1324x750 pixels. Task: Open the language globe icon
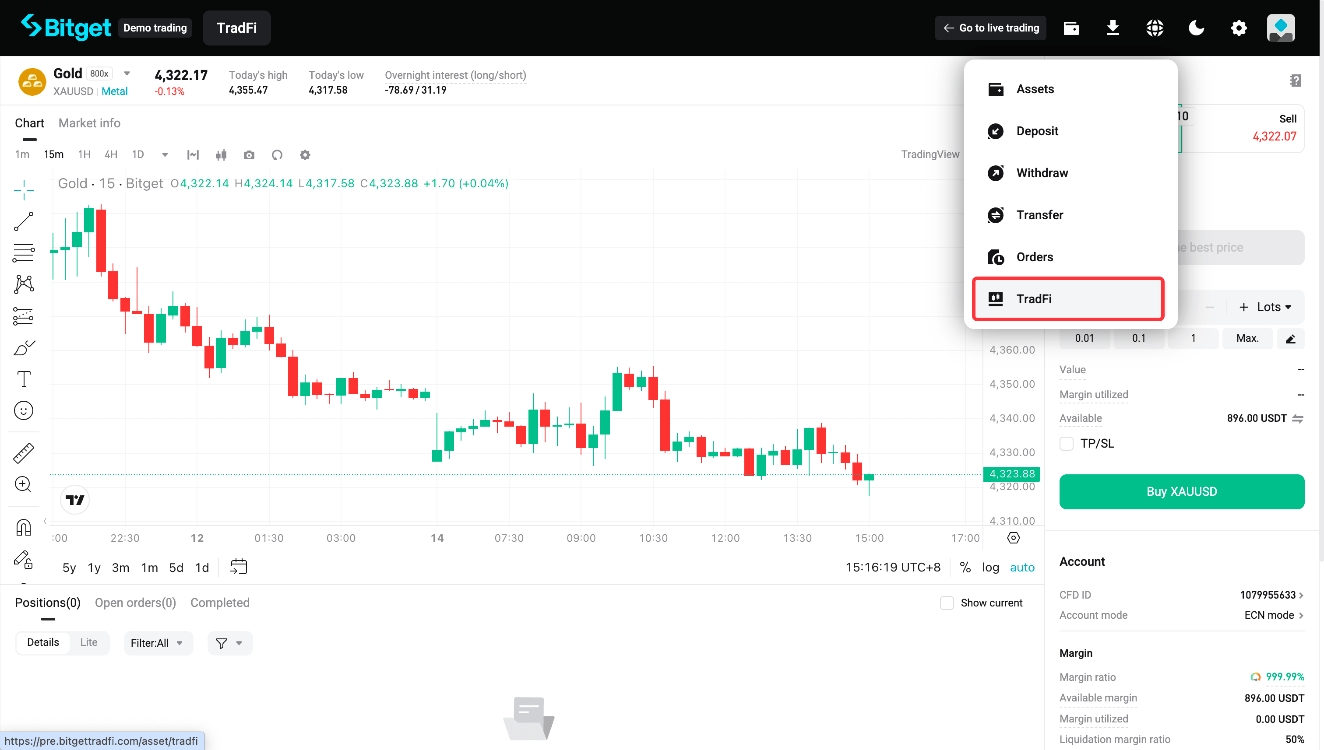1155,28
